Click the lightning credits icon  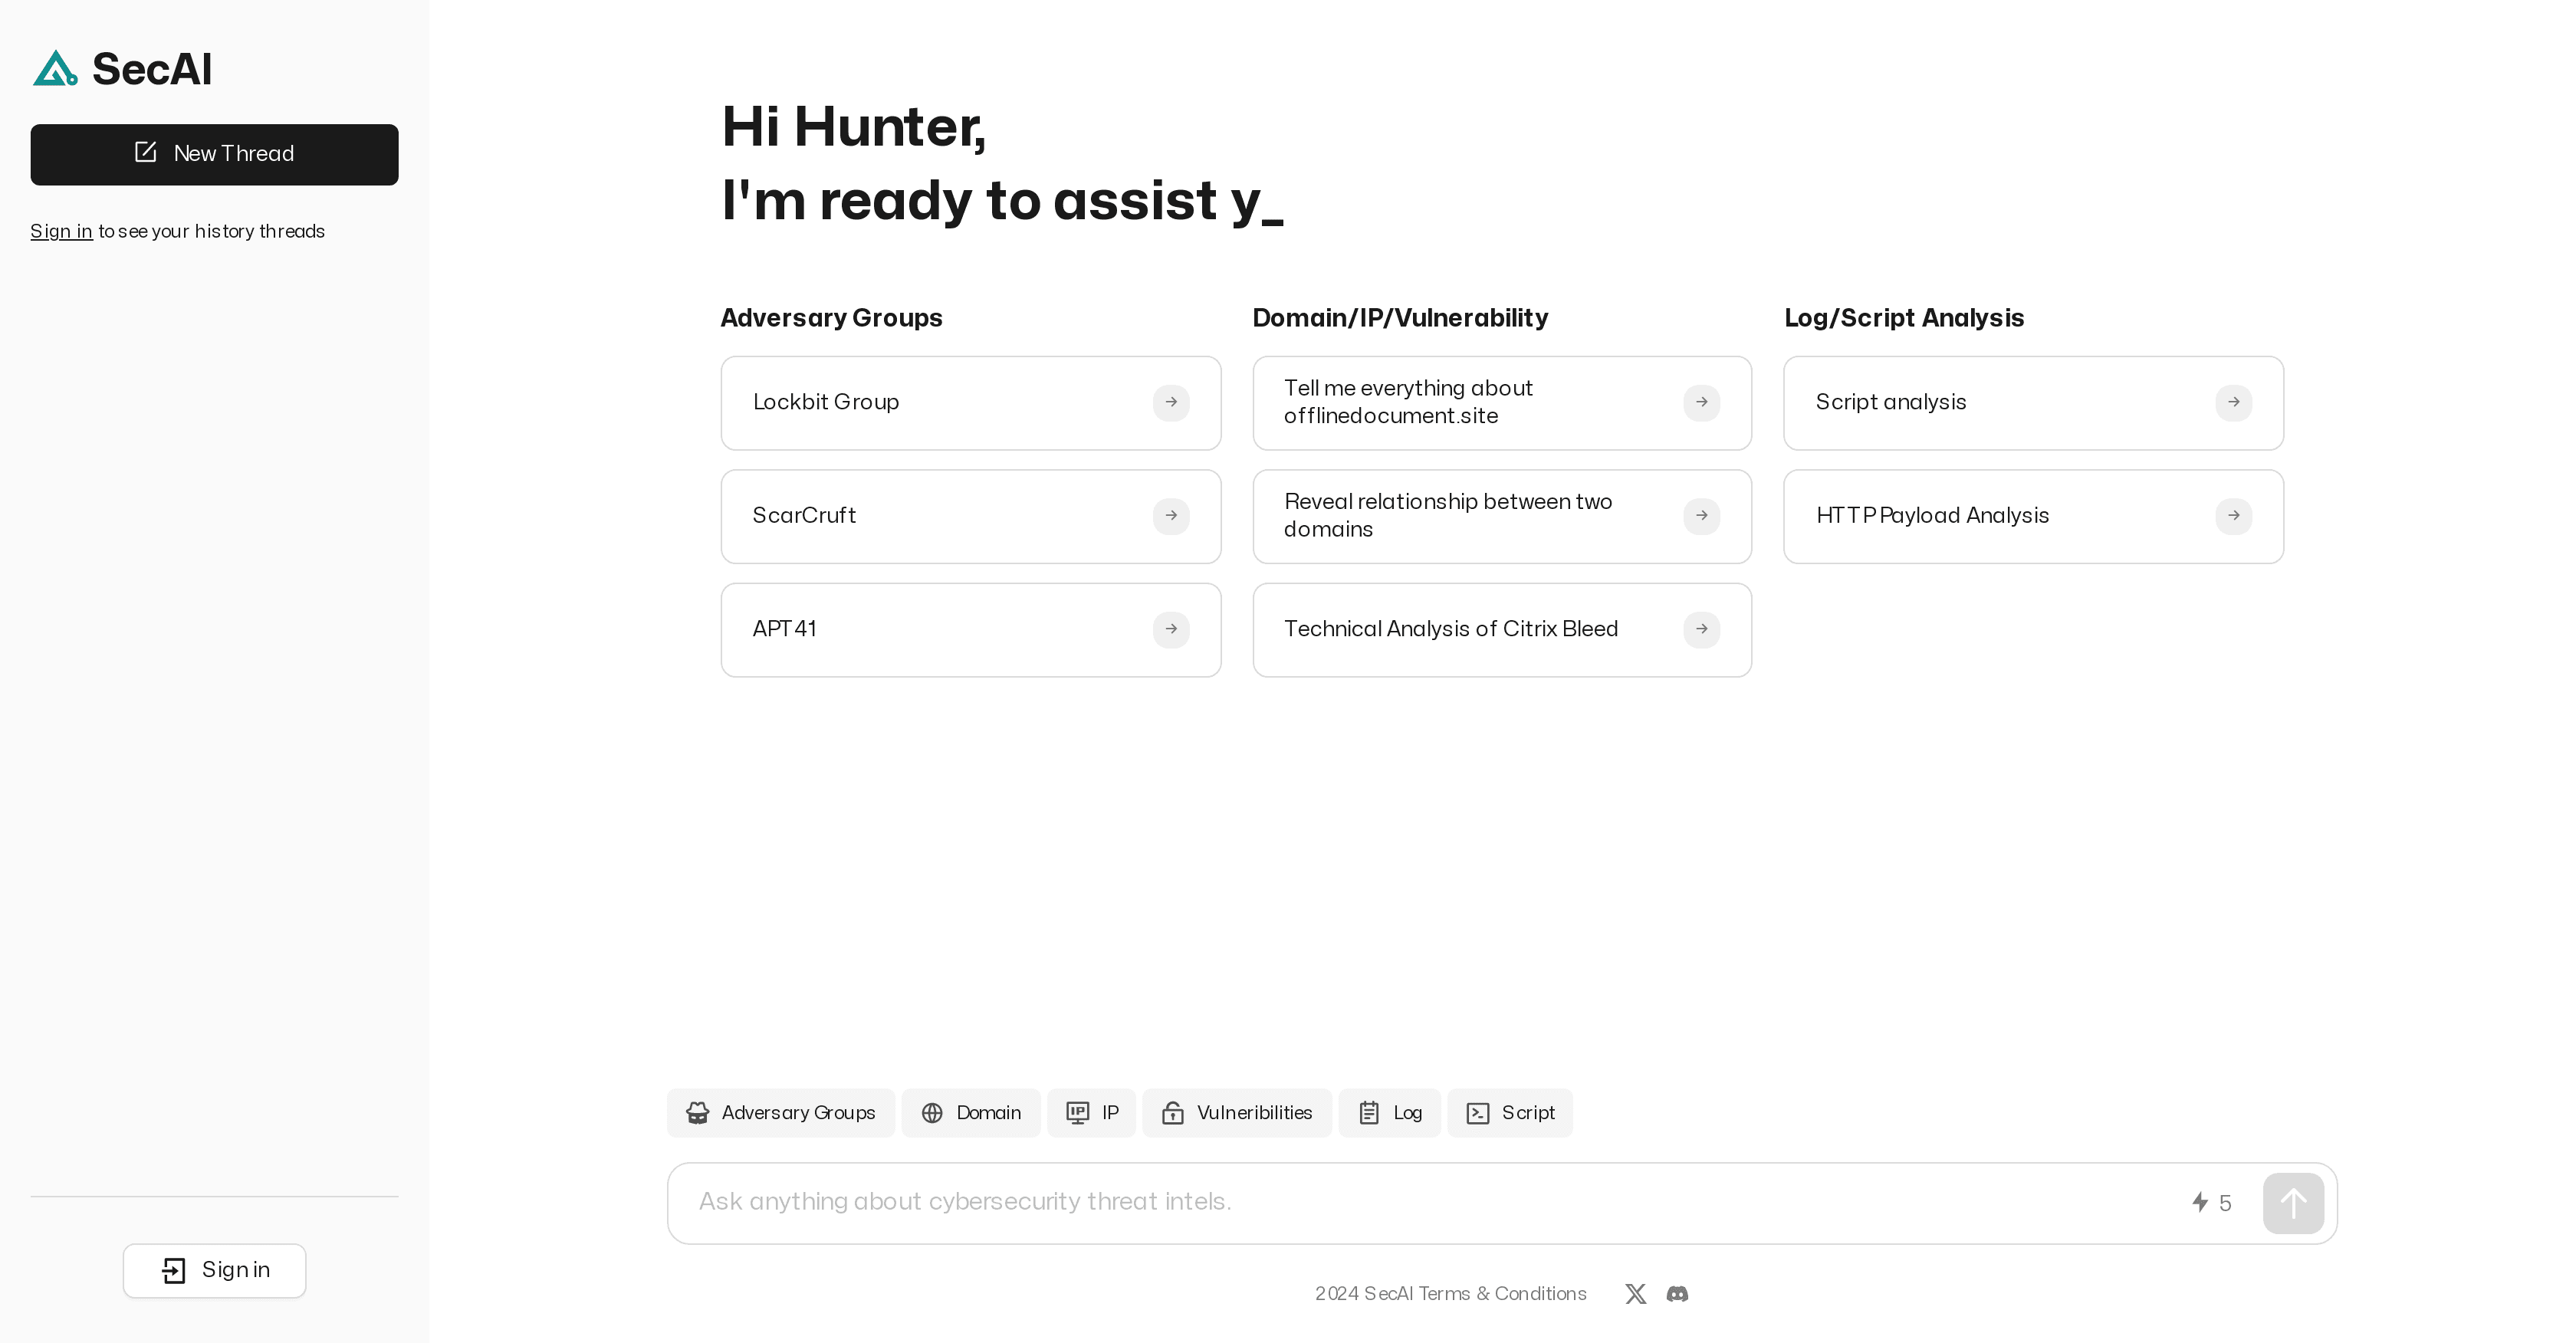pos(2199,1202)
